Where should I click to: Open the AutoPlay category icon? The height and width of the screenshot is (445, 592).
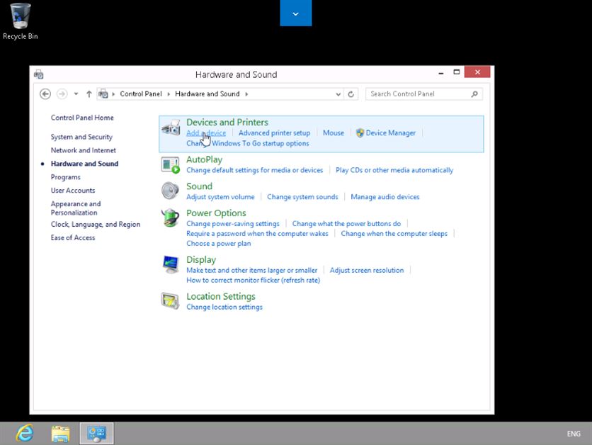pos(171,165)
